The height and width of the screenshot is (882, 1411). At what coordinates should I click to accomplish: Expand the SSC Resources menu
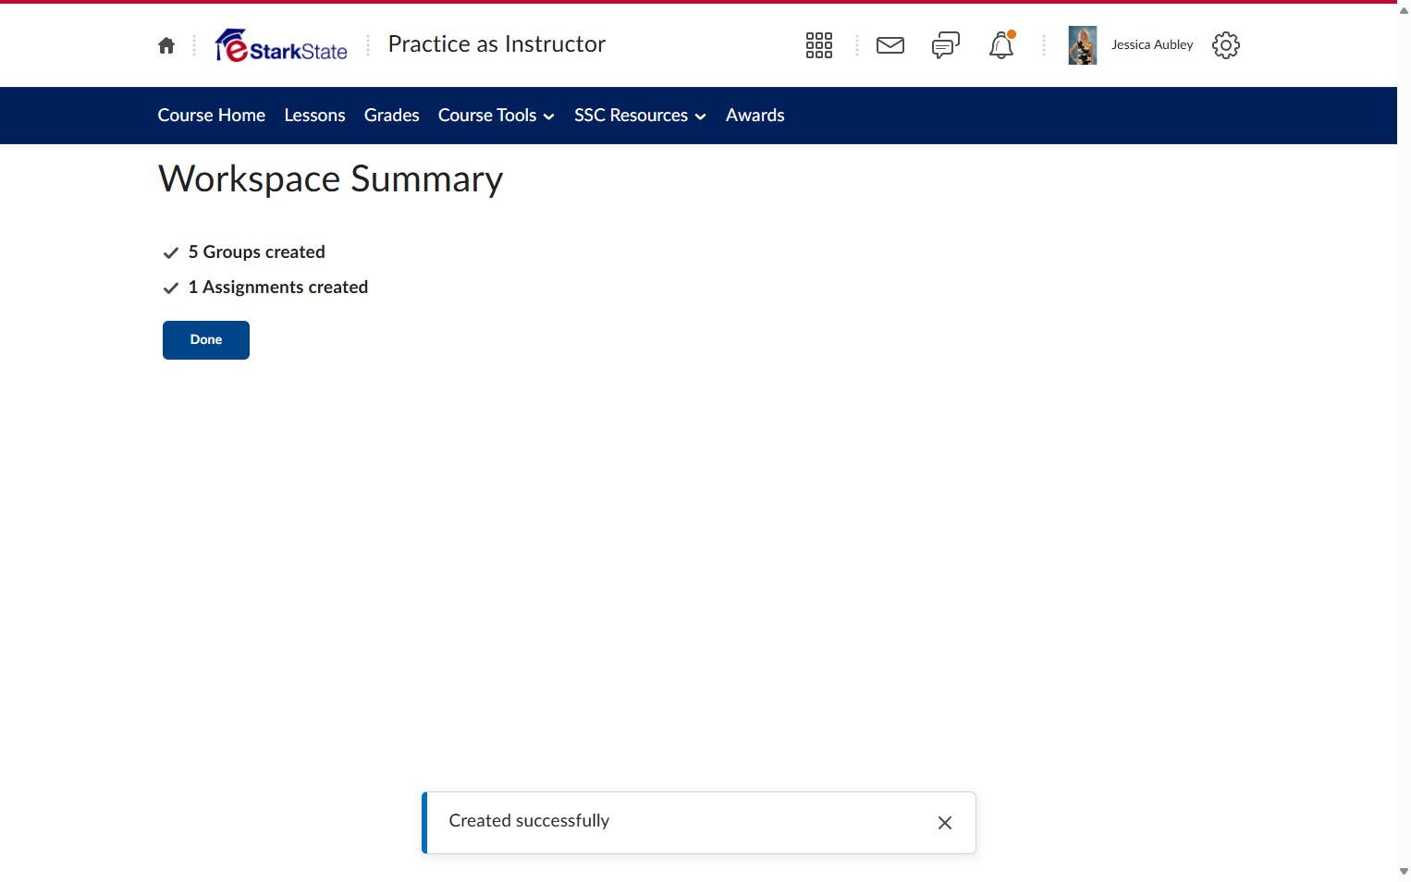point(641,116)
